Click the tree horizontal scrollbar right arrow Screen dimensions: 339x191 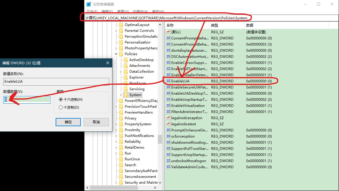[x=155, y=187]
